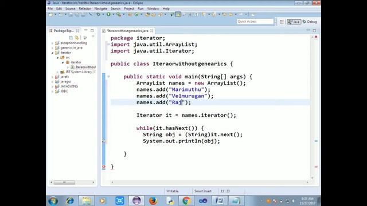This screenshot has width=367, height=206.
Task: Select Iteraorwithout file in Package Explorer
Action: 85,67
